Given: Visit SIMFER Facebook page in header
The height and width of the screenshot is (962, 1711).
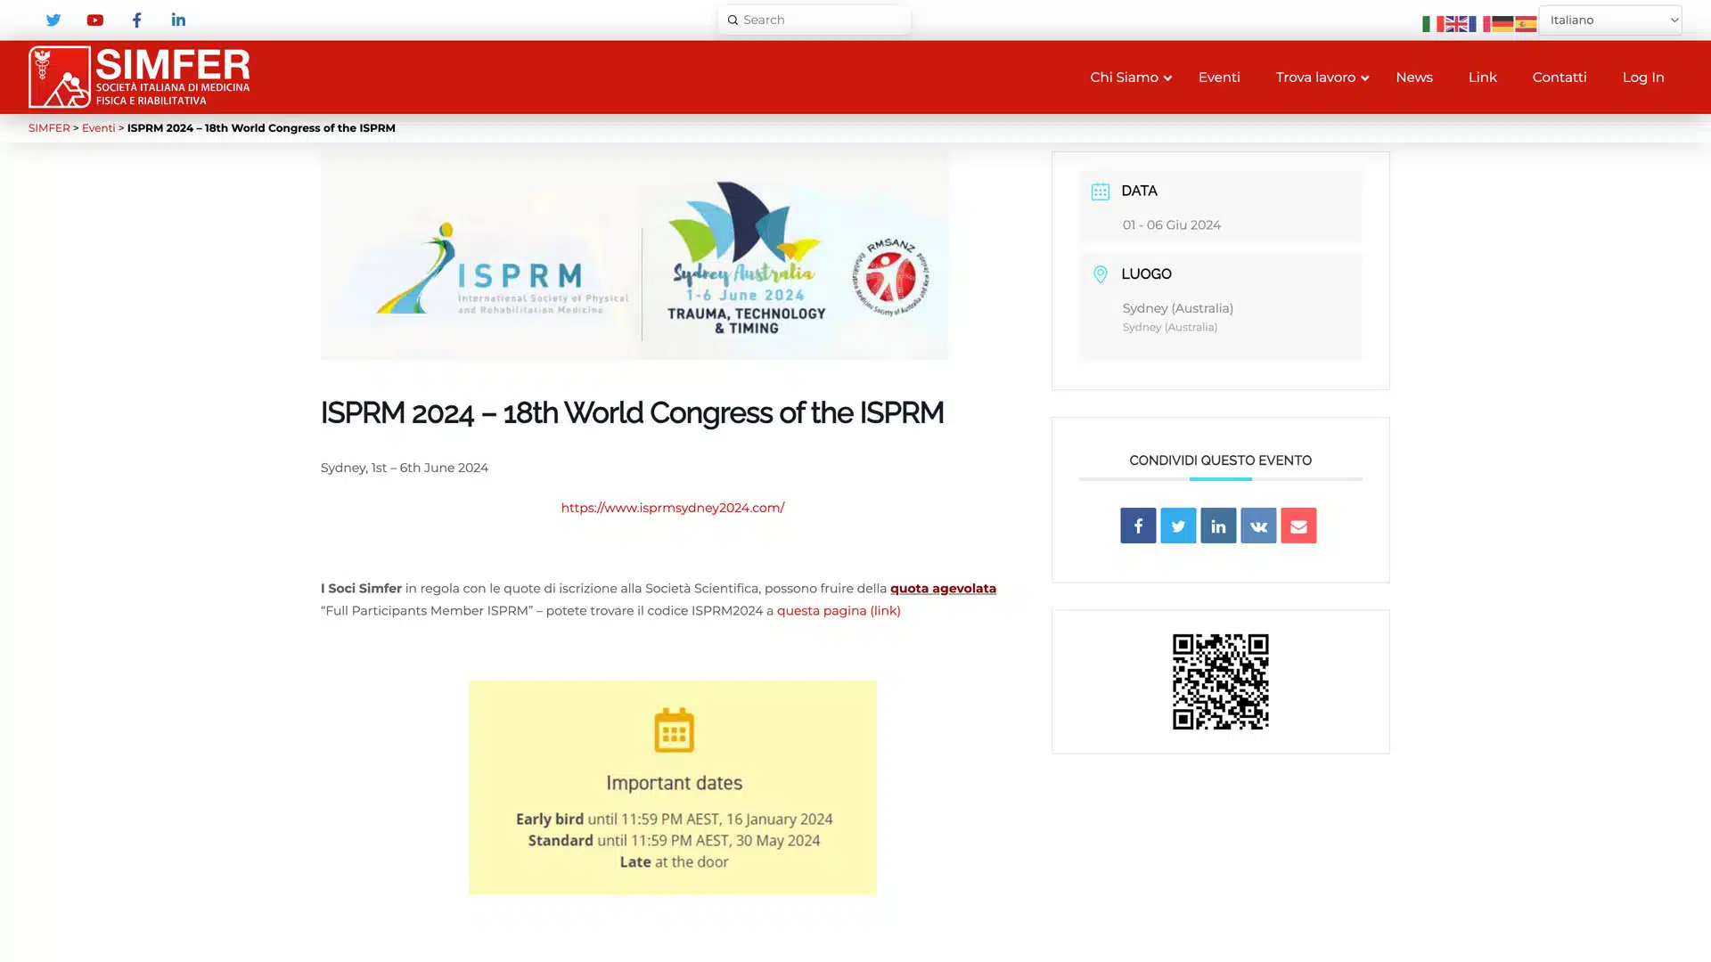Looking at the screenshot, I should (136, 20).
